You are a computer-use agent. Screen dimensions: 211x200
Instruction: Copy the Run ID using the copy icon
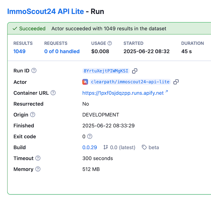pos(135,71)
